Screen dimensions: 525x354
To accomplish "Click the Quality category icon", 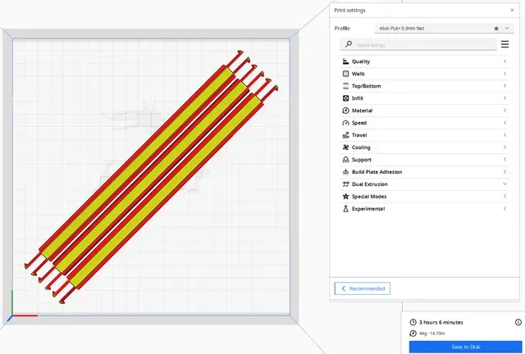I will pos(345,61).
